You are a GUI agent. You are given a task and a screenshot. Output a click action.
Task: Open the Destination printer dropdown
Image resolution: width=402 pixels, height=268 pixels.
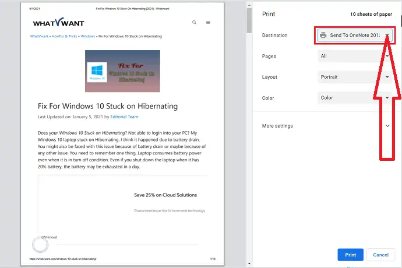click(x=355, y=35)
